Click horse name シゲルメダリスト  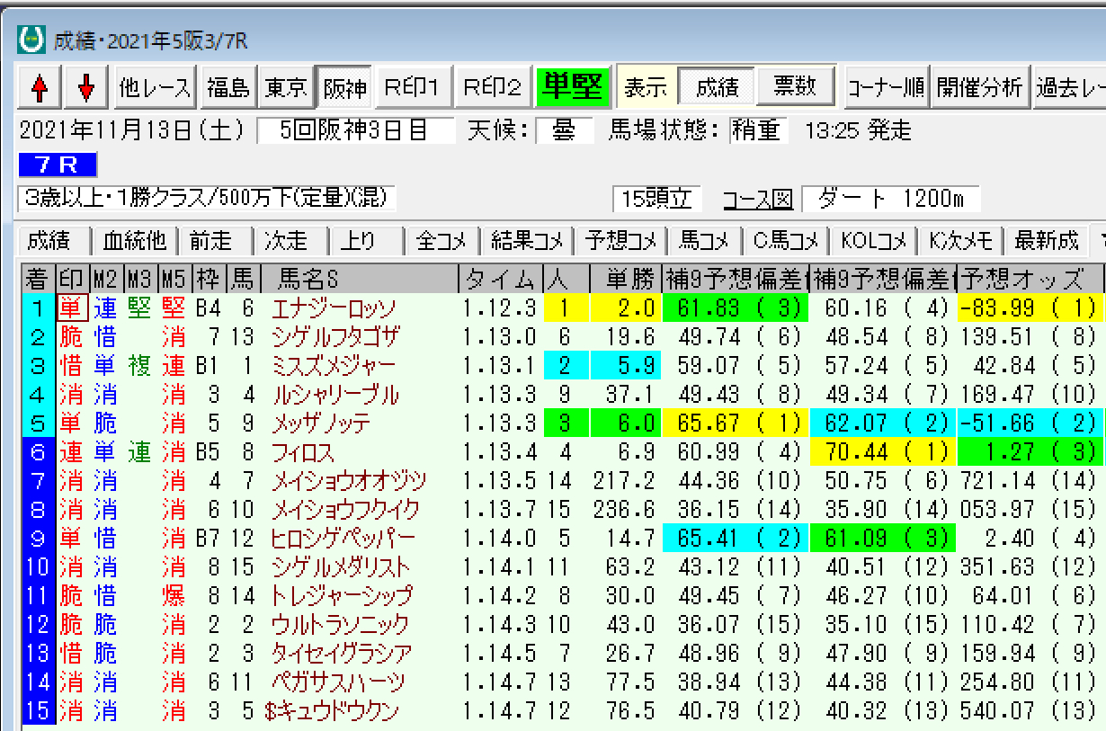click(340, 568)
